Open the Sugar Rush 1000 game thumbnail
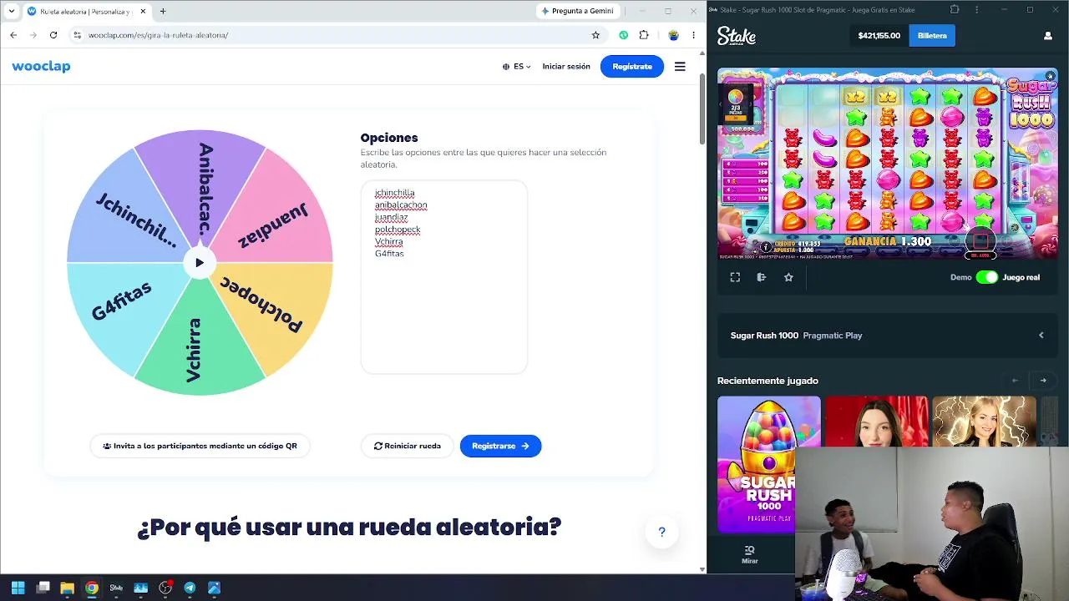 [x=769, y=464]
